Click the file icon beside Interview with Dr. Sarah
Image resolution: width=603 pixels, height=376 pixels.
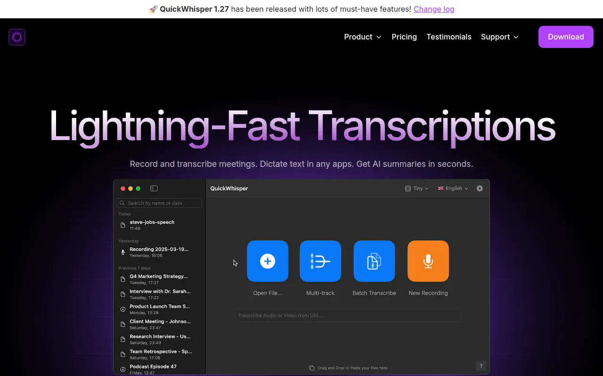(x=123, y=294)
